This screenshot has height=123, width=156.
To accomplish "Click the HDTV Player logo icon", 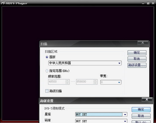I will tap(3, 3).
